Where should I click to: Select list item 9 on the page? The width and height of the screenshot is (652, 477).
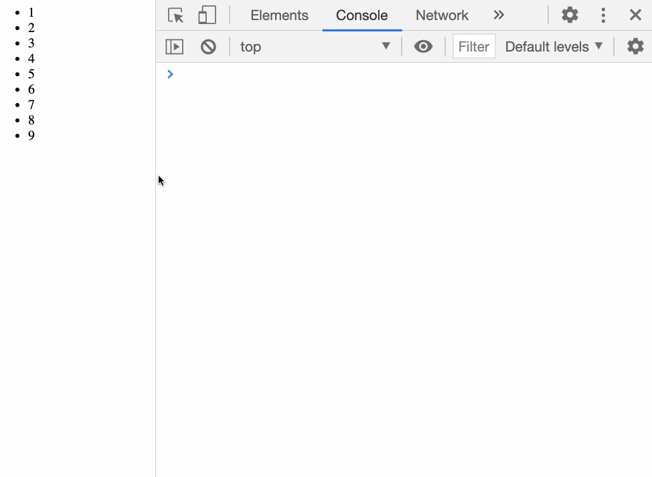[31, 135]
